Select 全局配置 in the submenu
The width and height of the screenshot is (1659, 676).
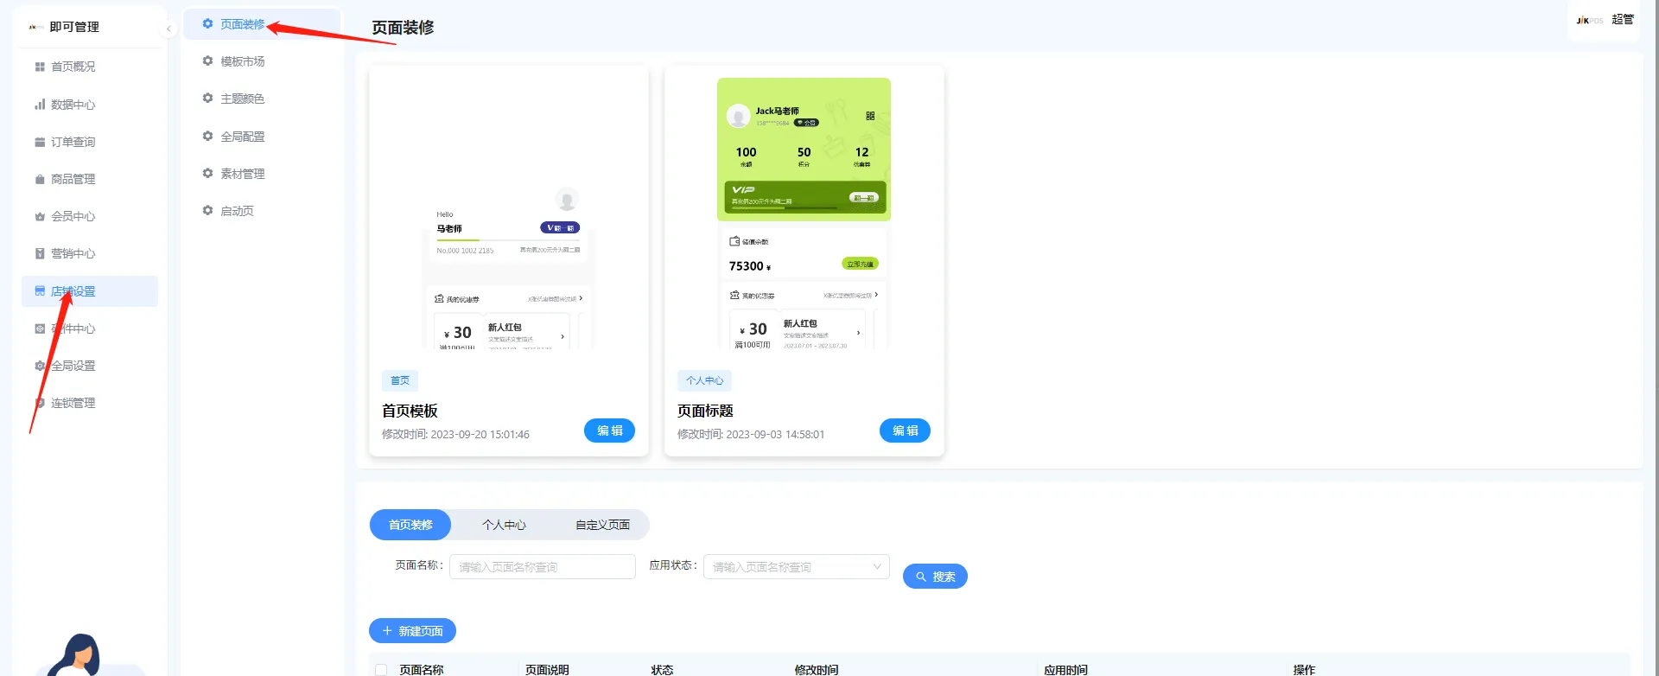(x=243, y=137)
